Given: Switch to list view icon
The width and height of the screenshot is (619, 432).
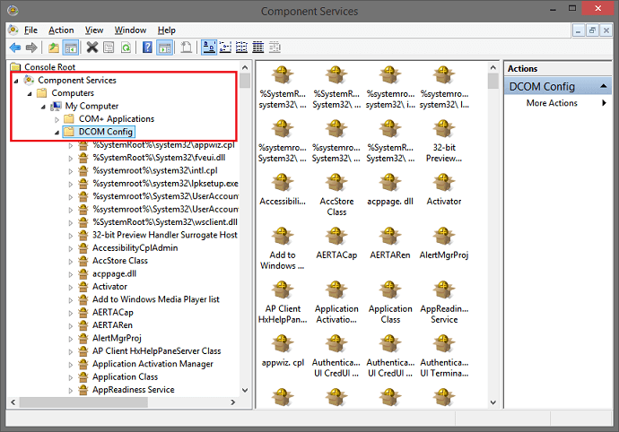Looking at the screenshot, I should (241, 48).
